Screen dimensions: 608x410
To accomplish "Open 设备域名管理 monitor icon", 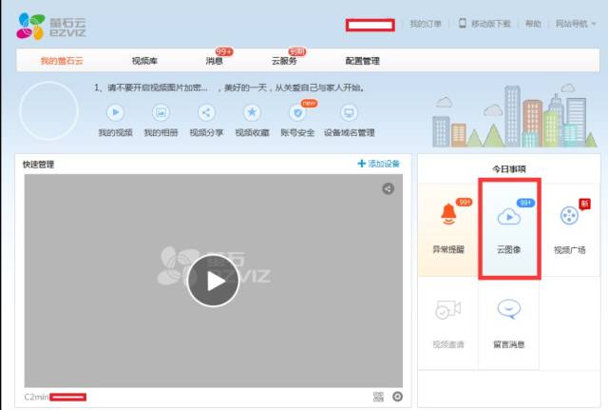I will [349, 112].
